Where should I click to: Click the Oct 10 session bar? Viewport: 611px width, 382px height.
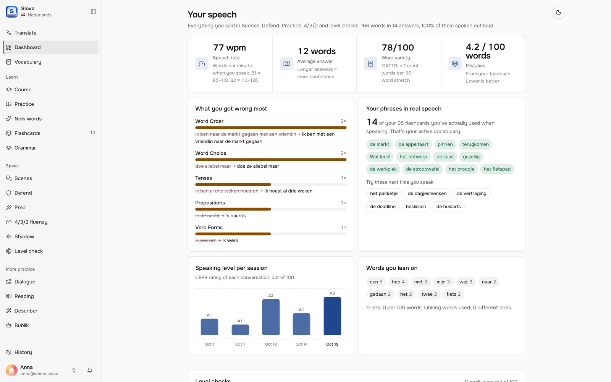271,317
